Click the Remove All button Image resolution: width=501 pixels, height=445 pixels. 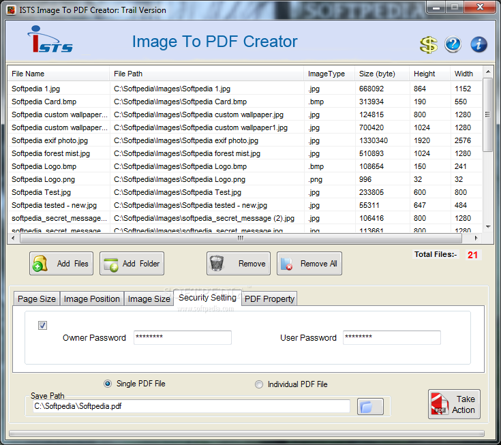point(309,264)
